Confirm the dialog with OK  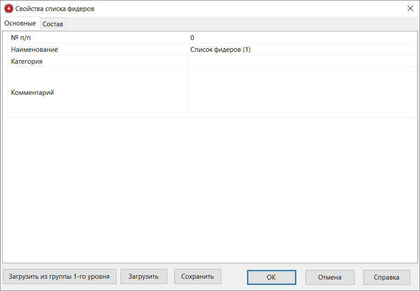[271, 277]
